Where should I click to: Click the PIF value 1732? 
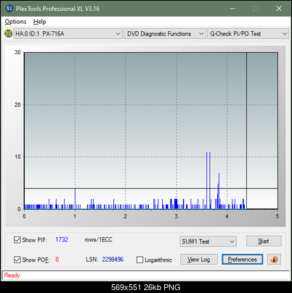pos(62,239)
